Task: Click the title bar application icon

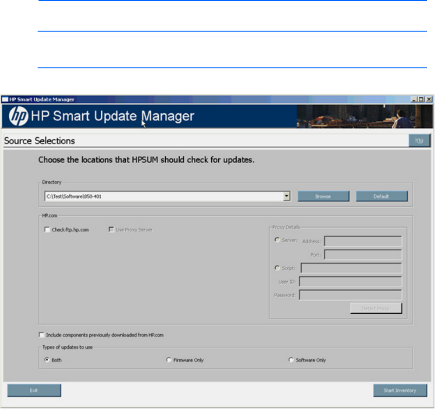Action: 5,99
